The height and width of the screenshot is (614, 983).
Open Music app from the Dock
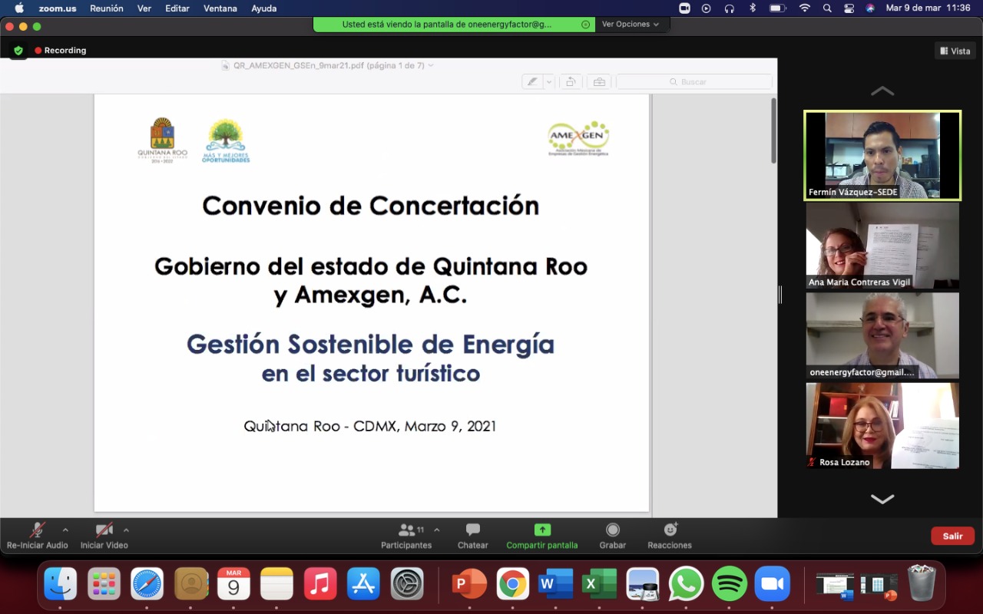(x=320, y=584)
